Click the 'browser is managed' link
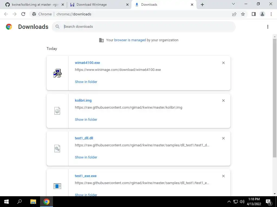The width and height of the screenshot is (277, 207). tap(130, 40)
